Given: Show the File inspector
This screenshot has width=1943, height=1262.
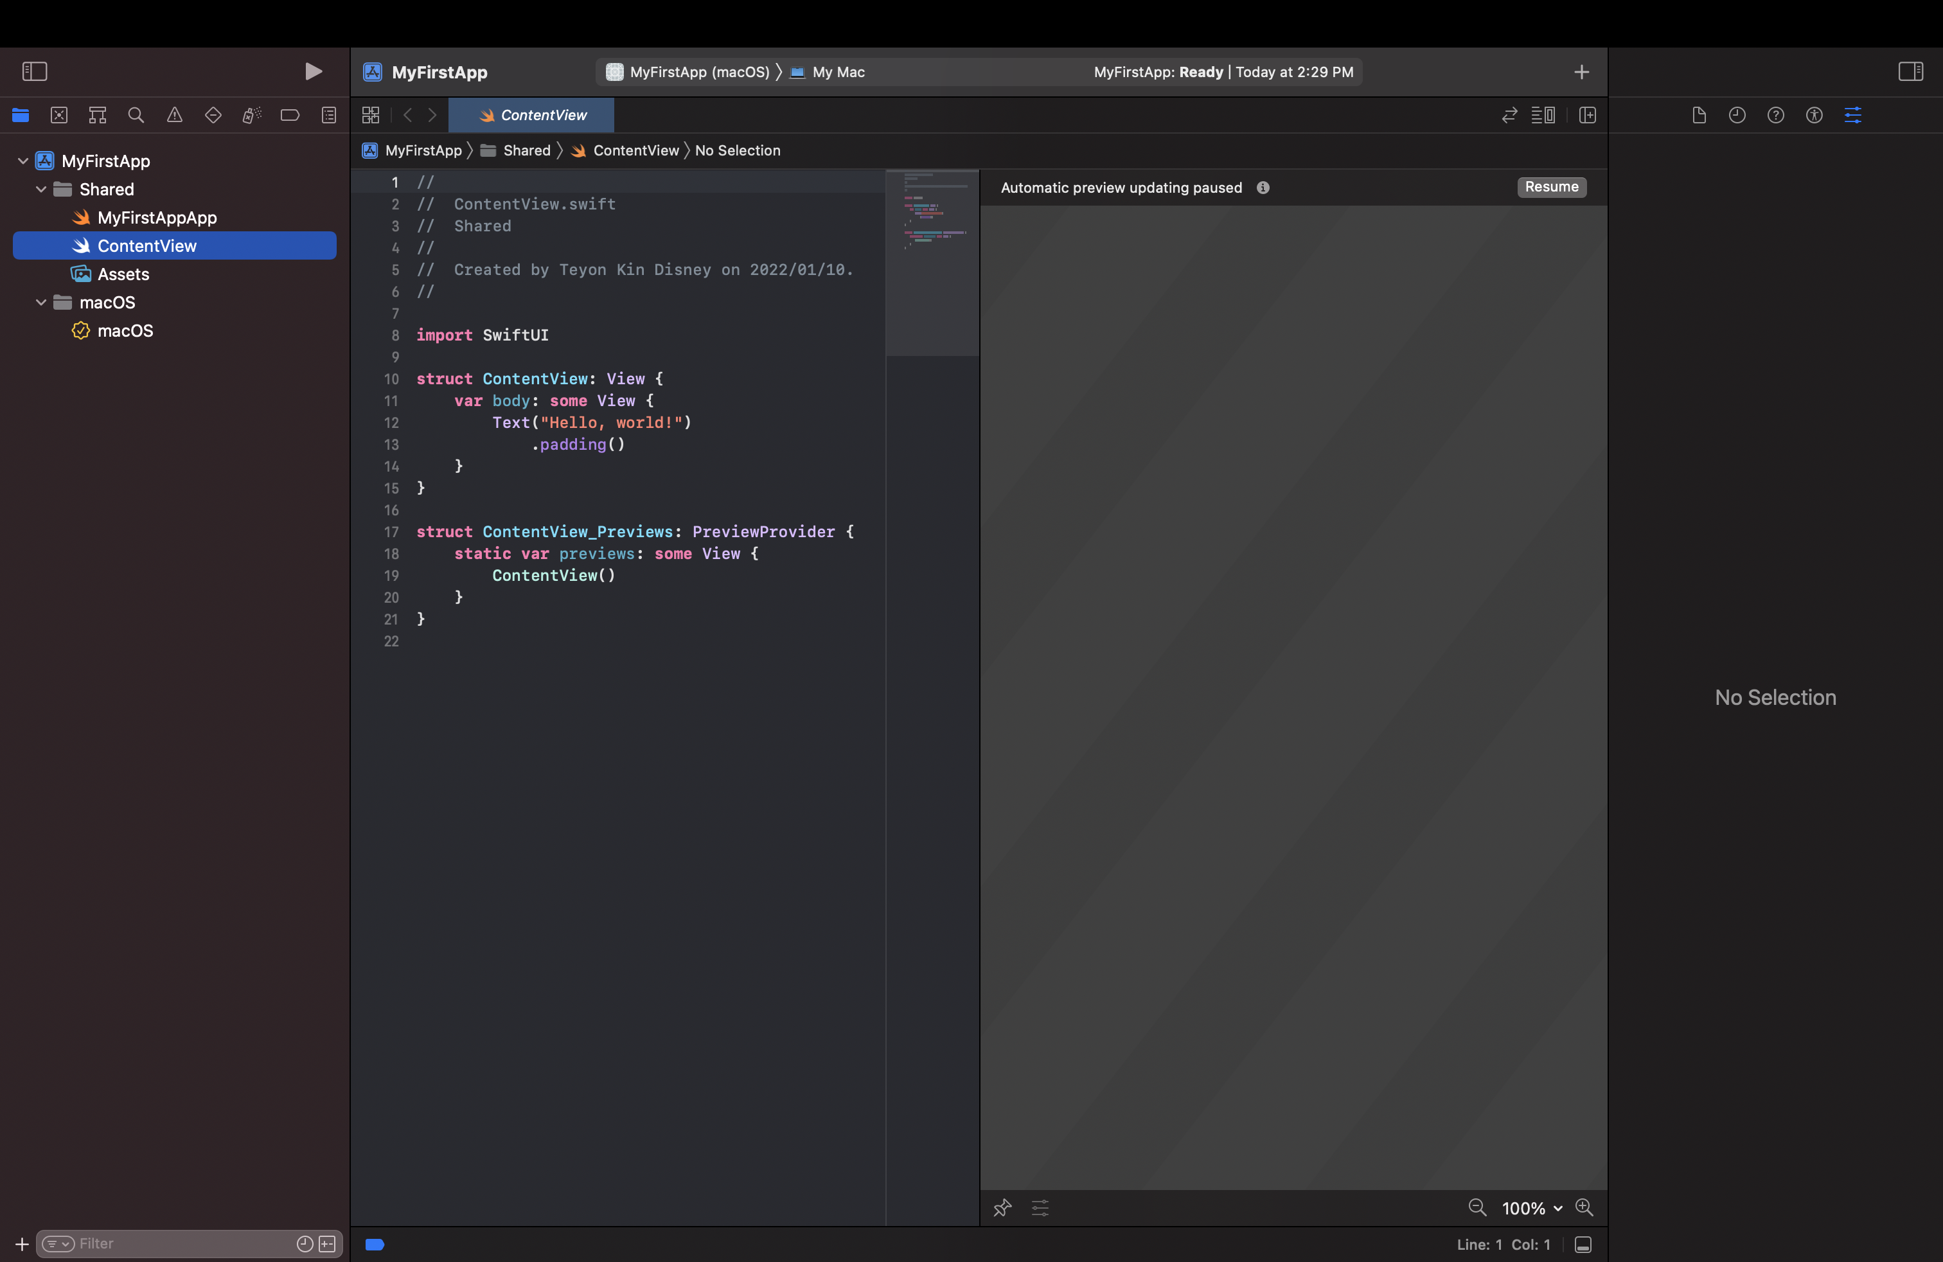Looking at the screenshot, I should pos(1699,115).
